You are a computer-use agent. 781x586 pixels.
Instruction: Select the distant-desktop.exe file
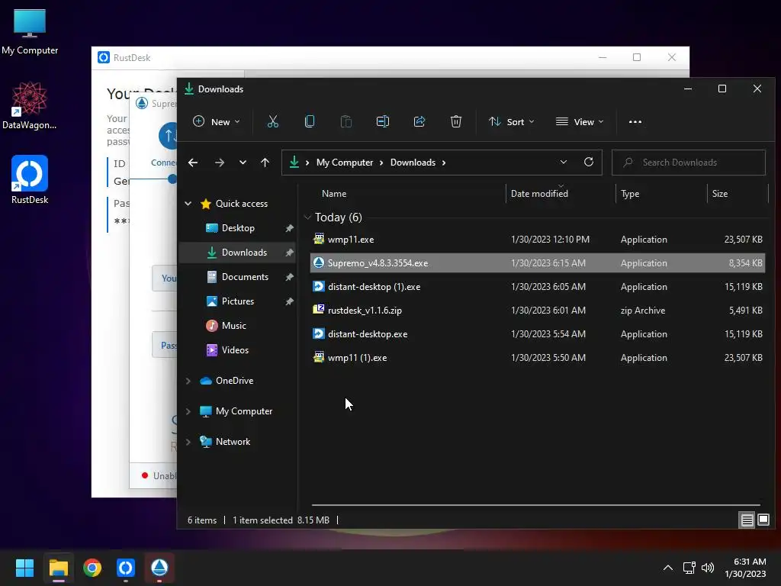538,334
